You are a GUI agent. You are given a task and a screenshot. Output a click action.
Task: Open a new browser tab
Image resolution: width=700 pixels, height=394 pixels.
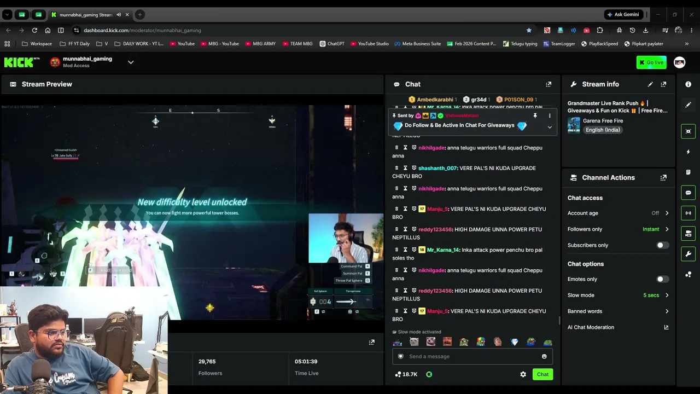coord(139,15)
